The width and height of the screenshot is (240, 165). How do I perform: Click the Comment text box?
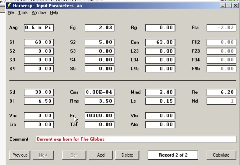tap(136, 139)
